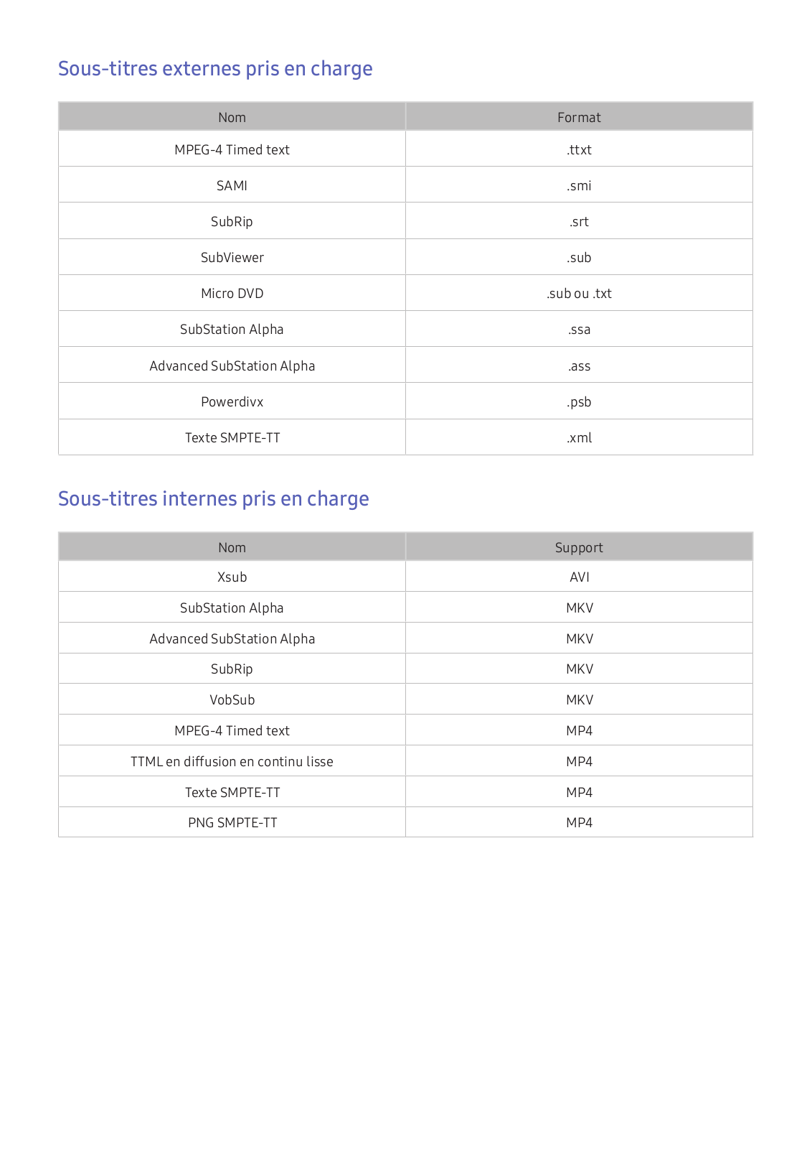The height and width of the screenshot is (1149, 812).
Task: Click the '.psb' format cell
Action: (579, 401)
